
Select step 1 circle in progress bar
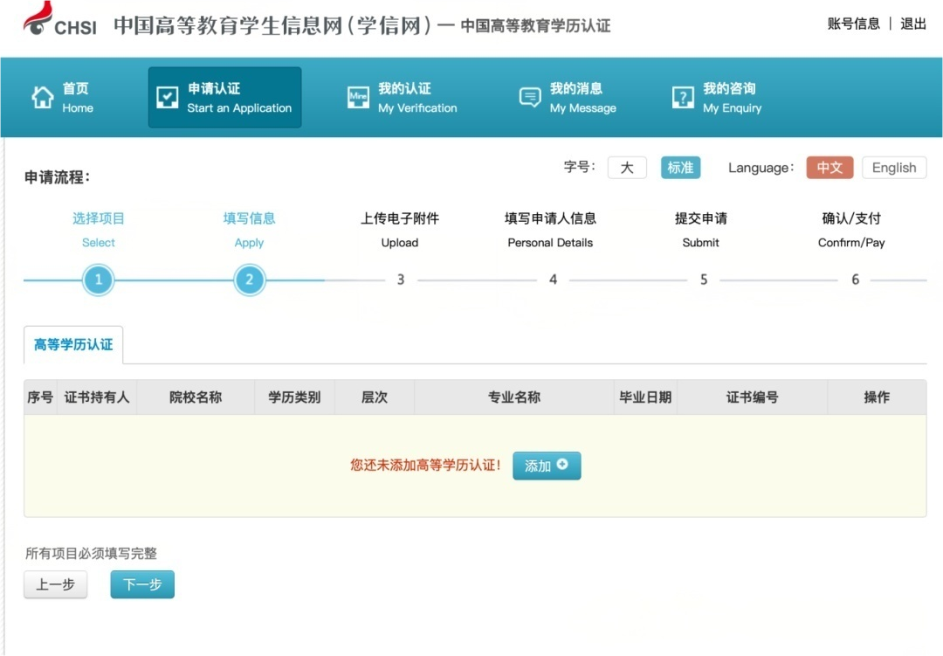[98, 280]
